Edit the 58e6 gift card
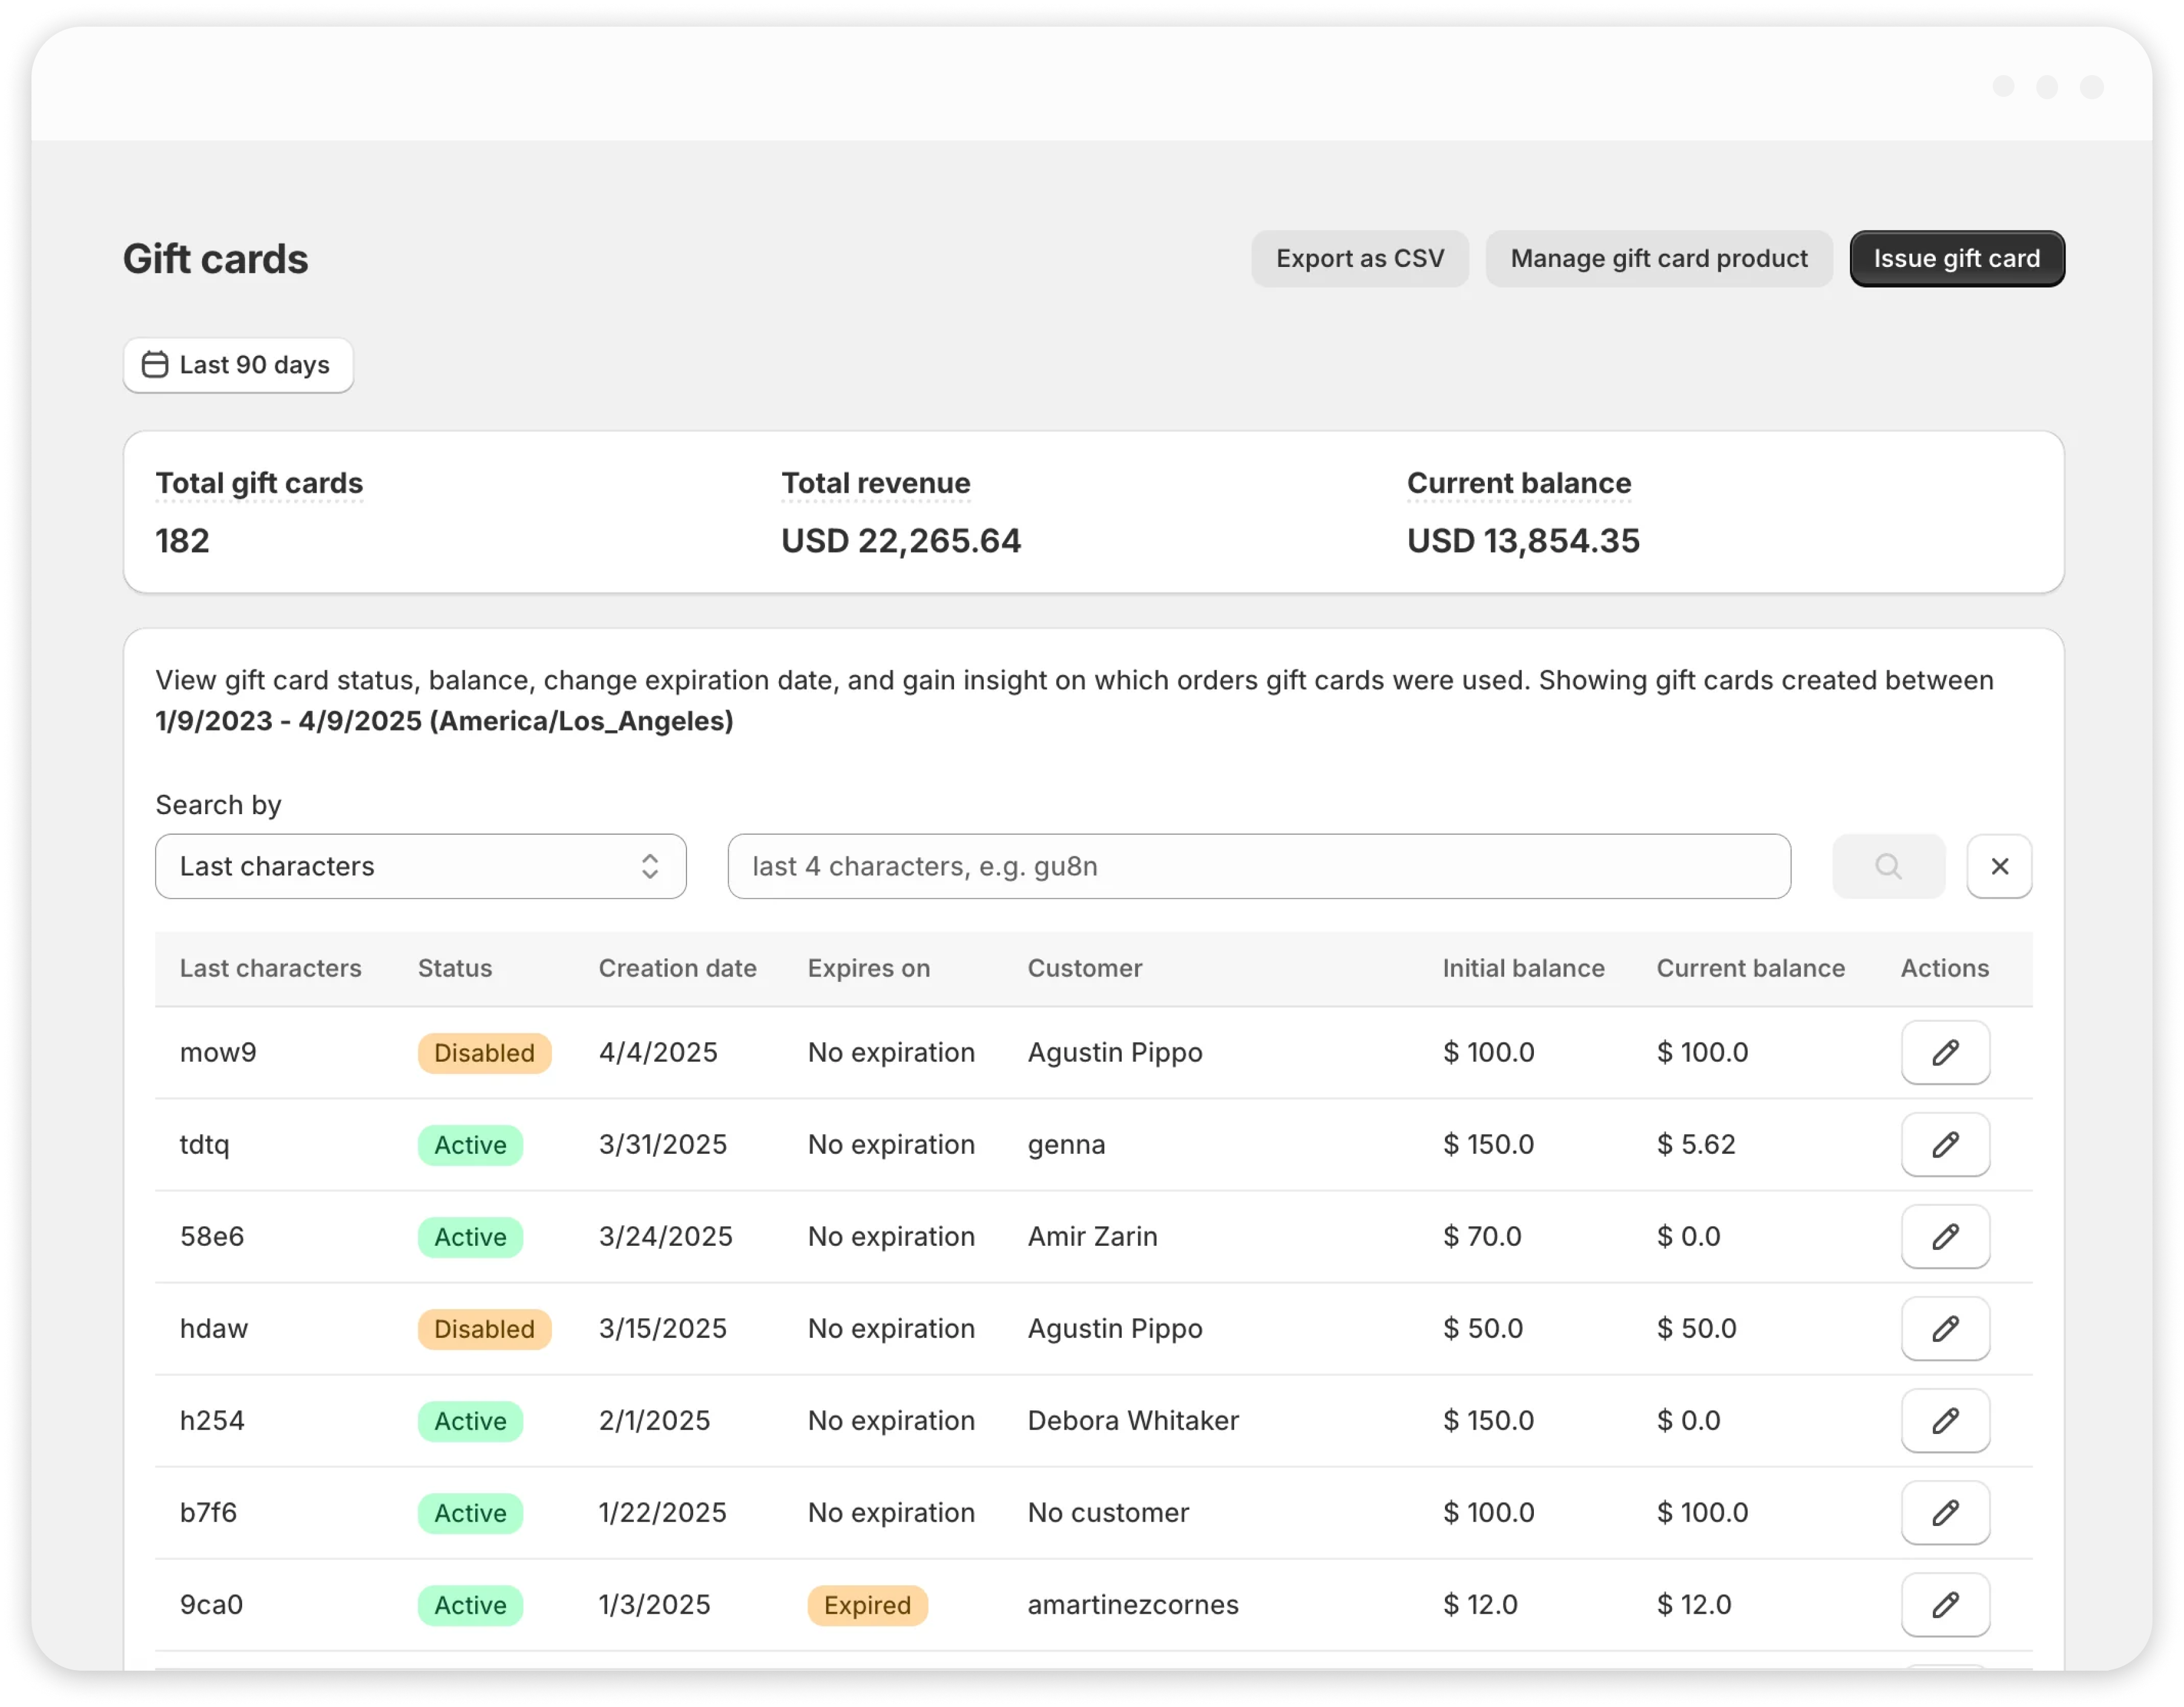 tap(1945, 1236)
